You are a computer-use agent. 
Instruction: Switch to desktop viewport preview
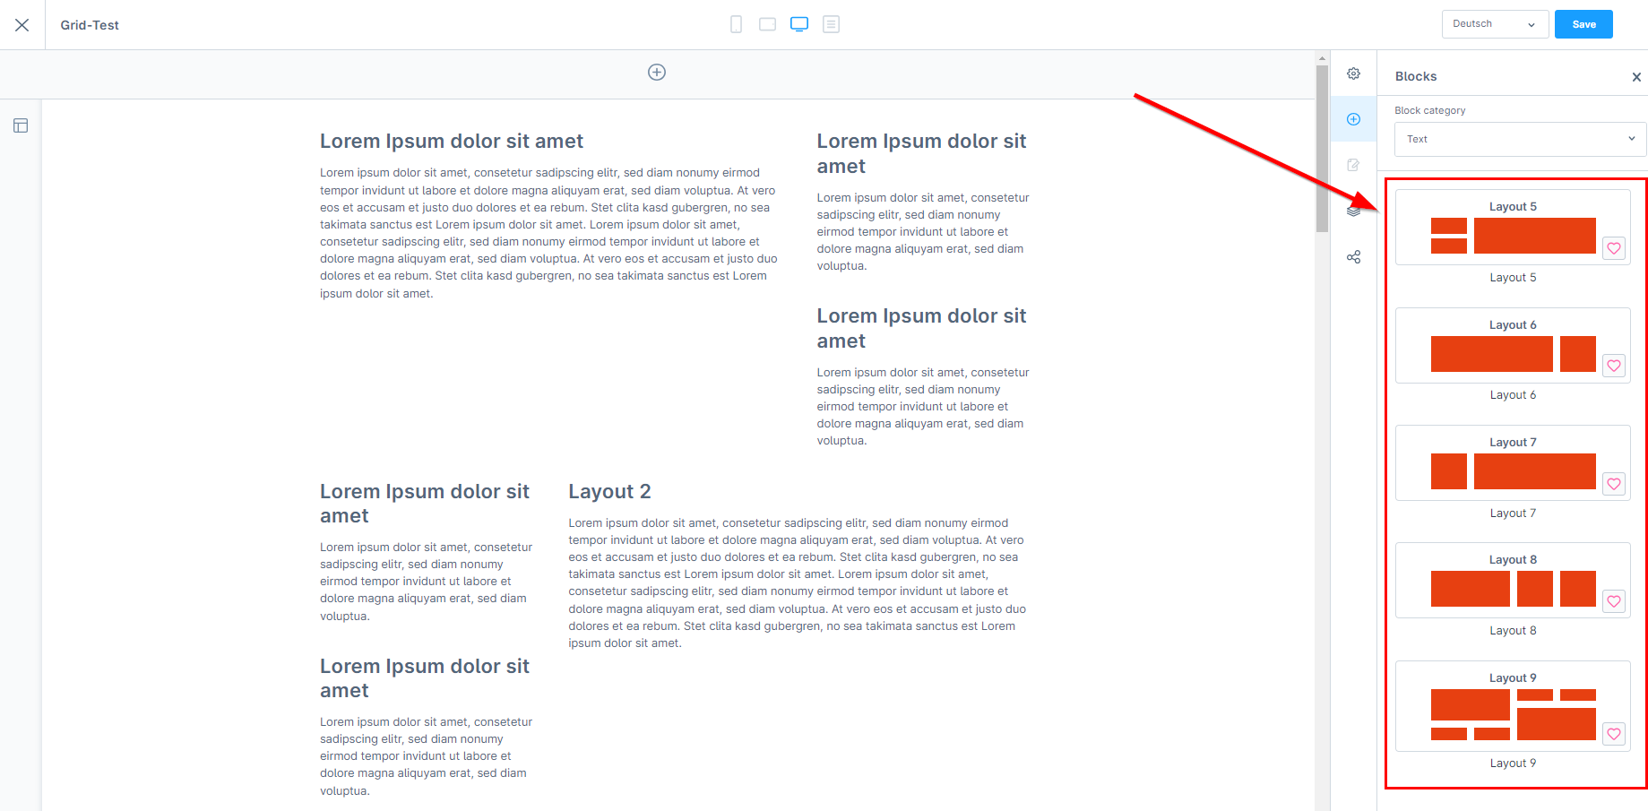point(799,24)
